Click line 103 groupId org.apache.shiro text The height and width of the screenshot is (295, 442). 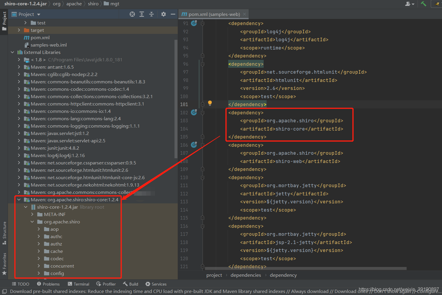pyautogui.click(x=292, y=121)
